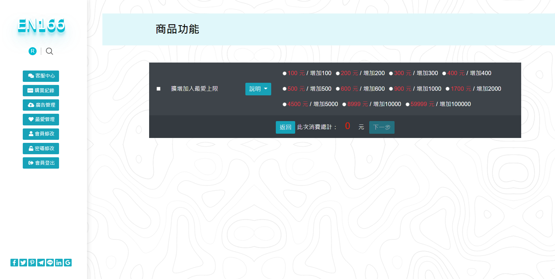Image resolution: width=555 pixels, height=279 pixels.
Task: Select the 100 元 / 增加100 option
Action: pyautogui.click(x=284, y=73)
